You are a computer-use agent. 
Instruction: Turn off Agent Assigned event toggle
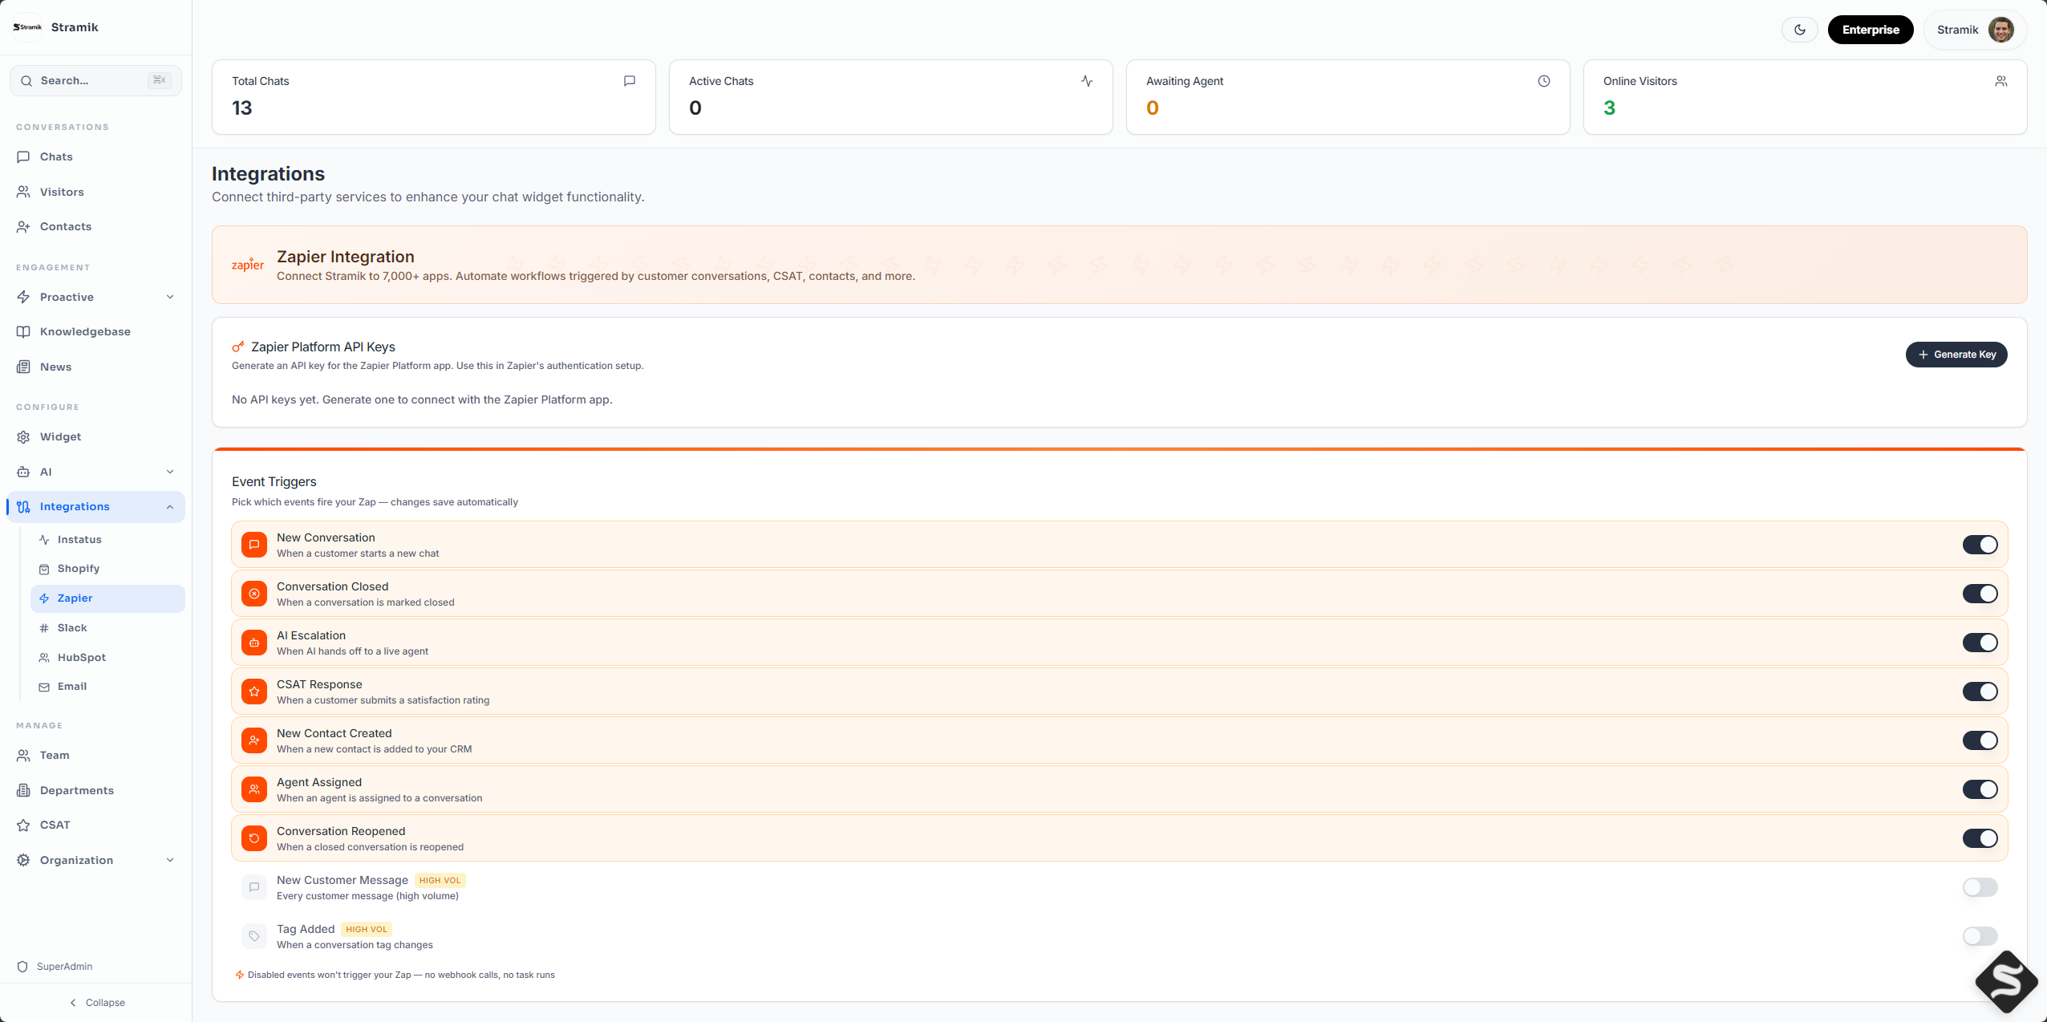[x=1980, y=789]
